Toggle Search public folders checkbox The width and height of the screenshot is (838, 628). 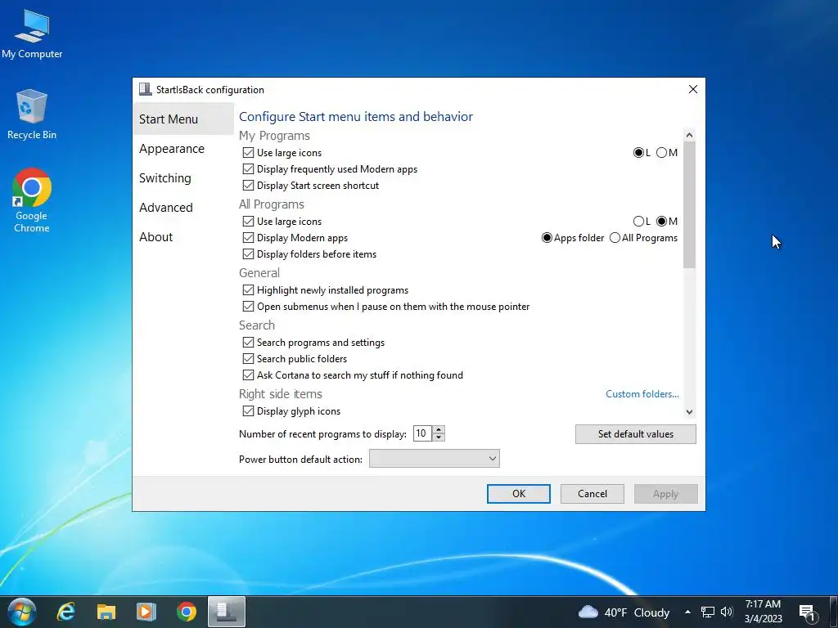click(x=248, y=359)
